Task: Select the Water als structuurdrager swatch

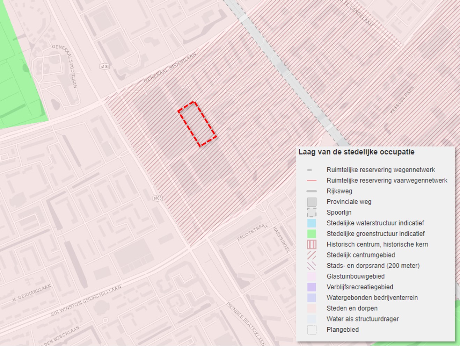Action: coord(312,319)
